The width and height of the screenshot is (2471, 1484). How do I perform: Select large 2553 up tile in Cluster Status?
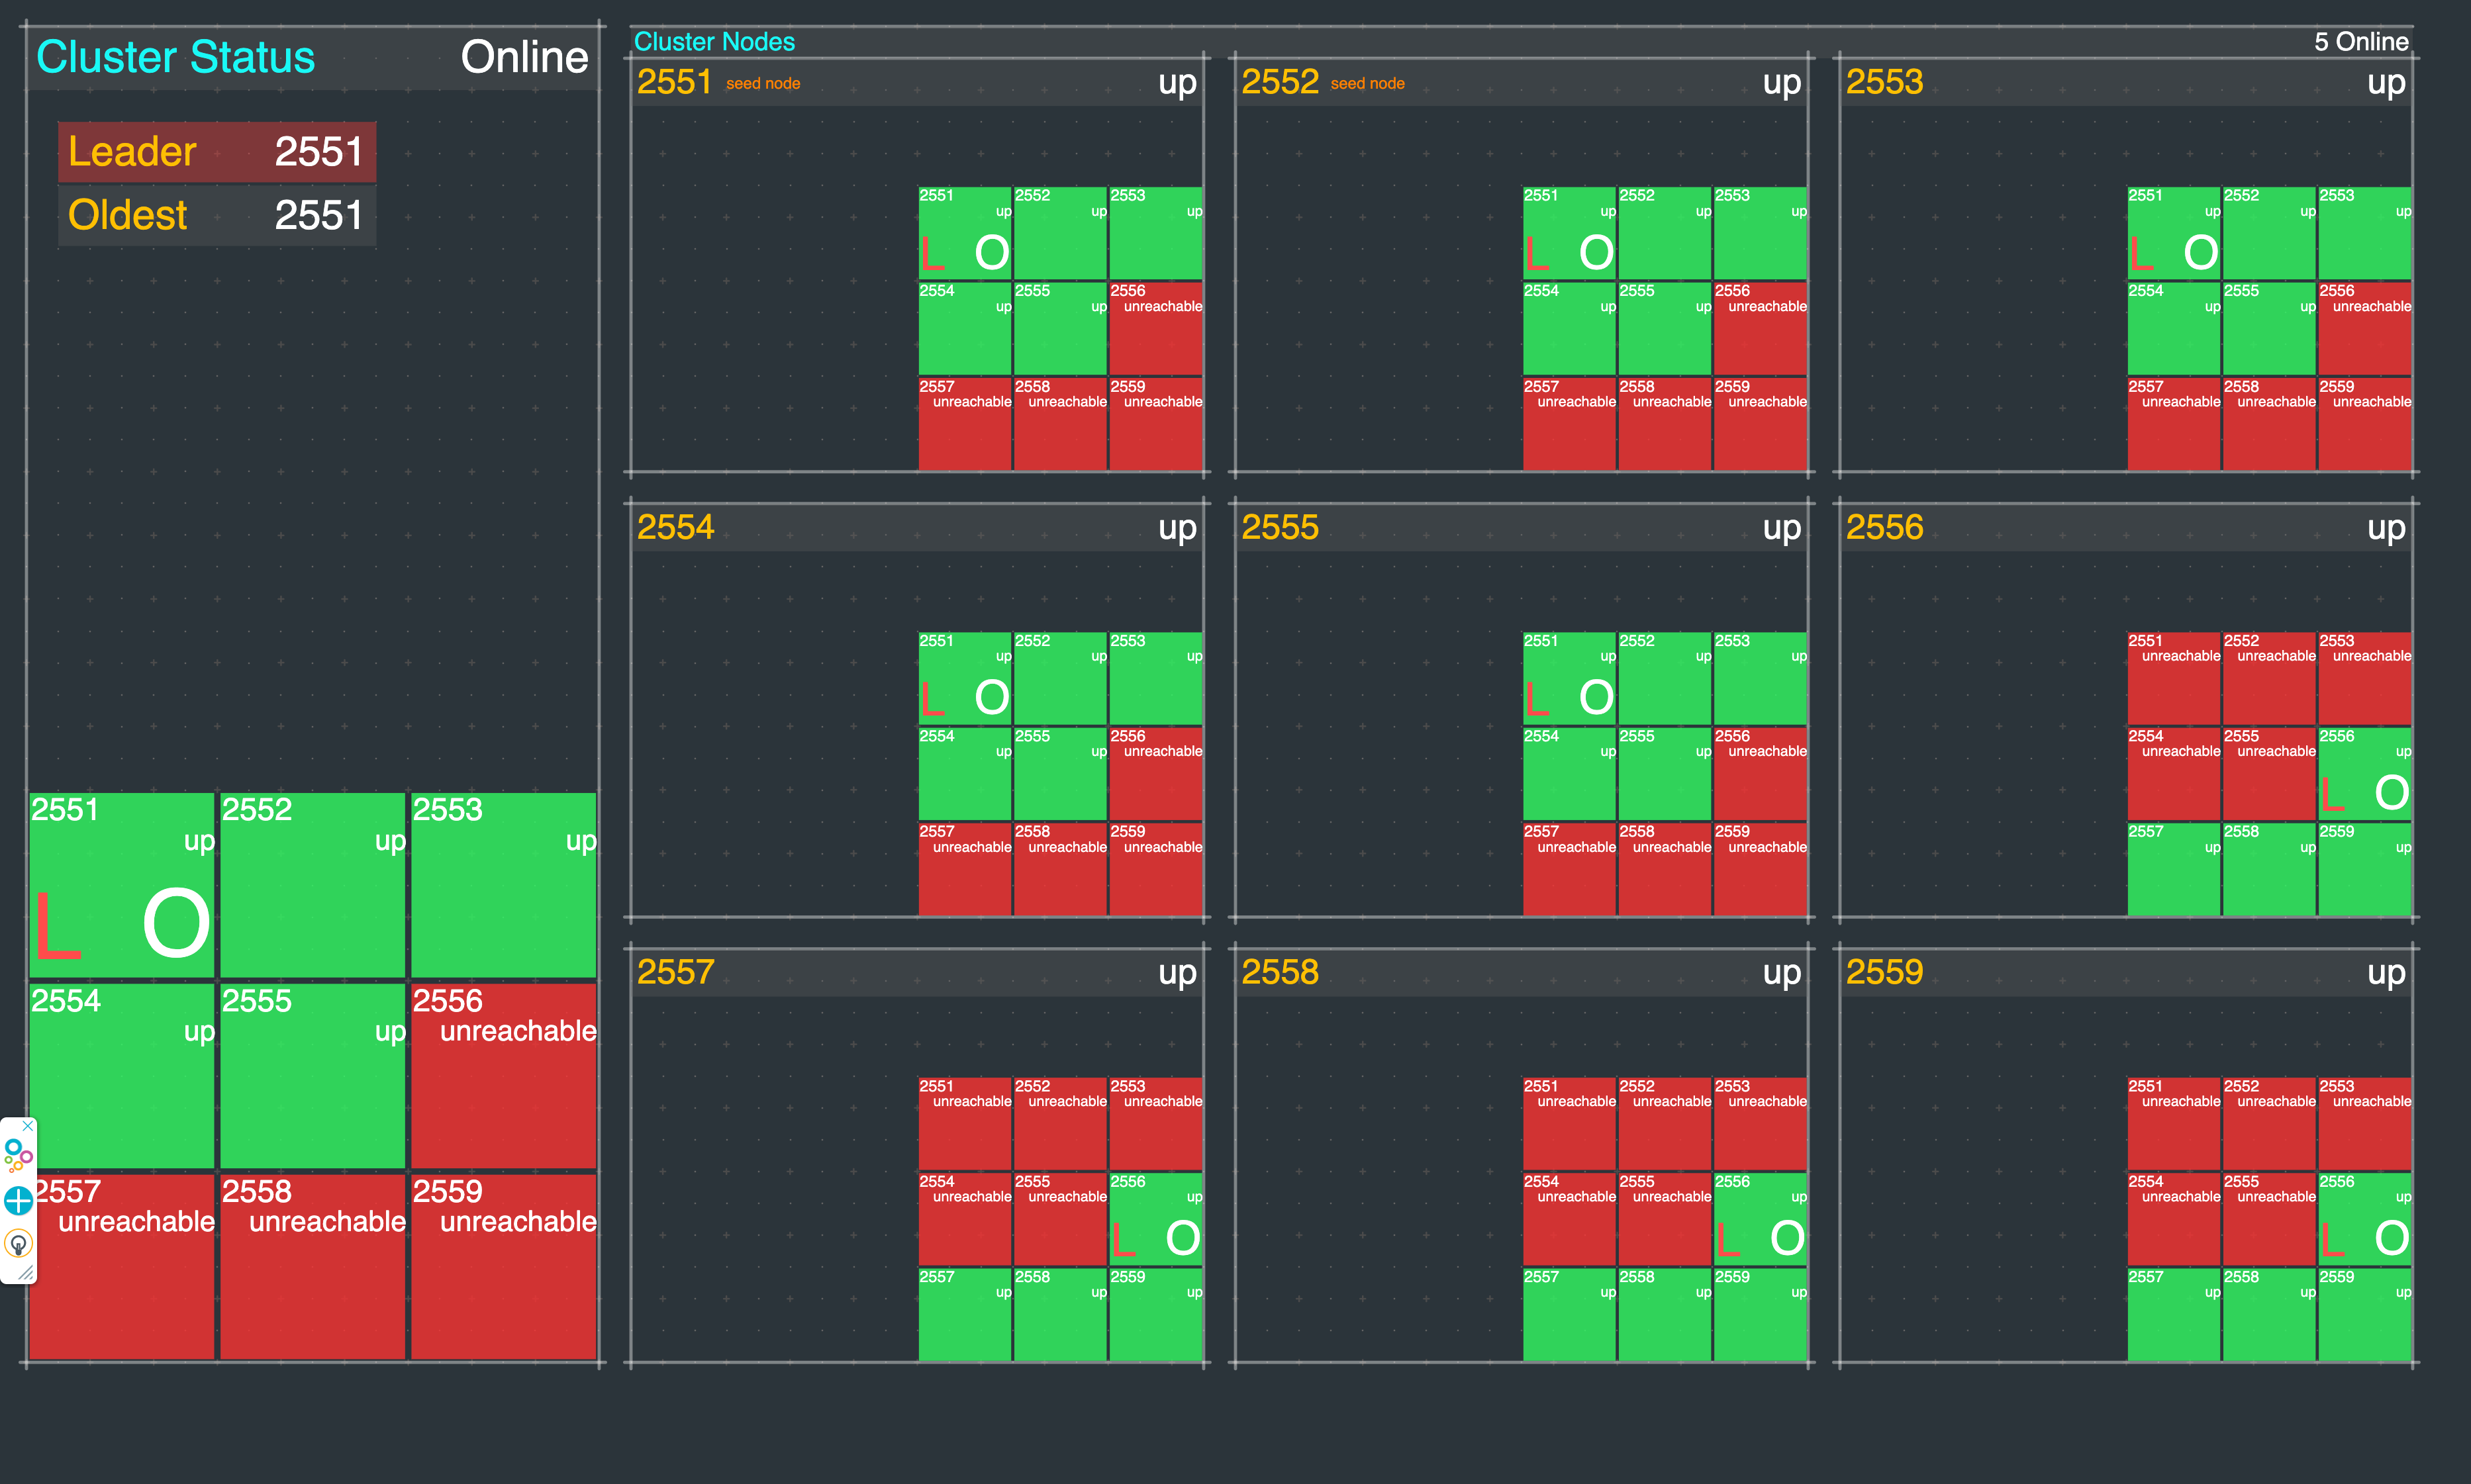coord(503,885)
